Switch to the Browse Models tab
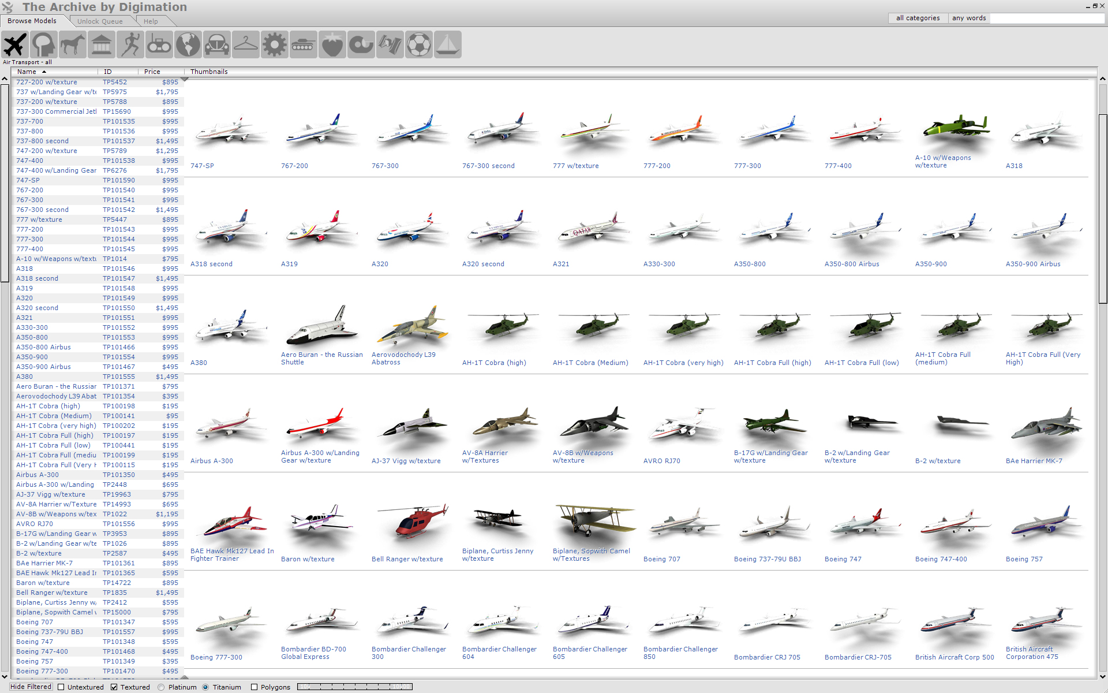This screenshot has width=1108, height=693. (32, 21)
